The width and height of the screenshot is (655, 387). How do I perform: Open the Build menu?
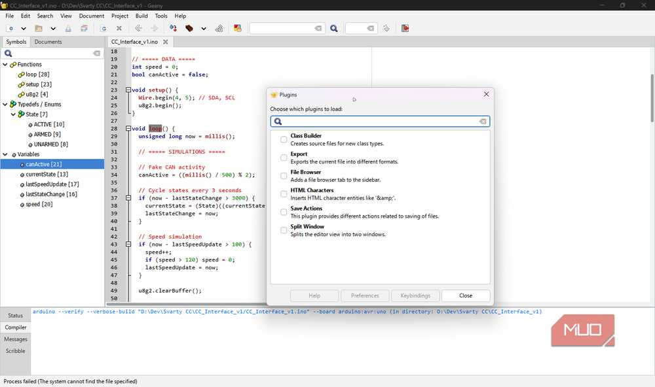141,16
